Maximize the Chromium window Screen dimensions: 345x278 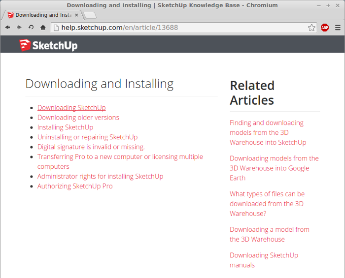pos(328,5)
